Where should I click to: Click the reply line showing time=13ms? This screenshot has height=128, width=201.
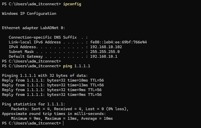tap(53, 85)
